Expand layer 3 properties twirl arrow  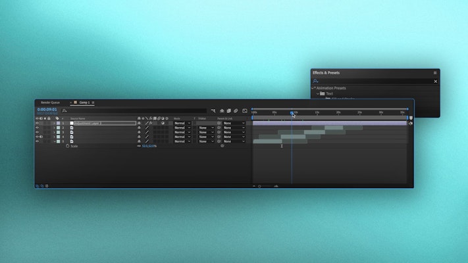(55, 132)
